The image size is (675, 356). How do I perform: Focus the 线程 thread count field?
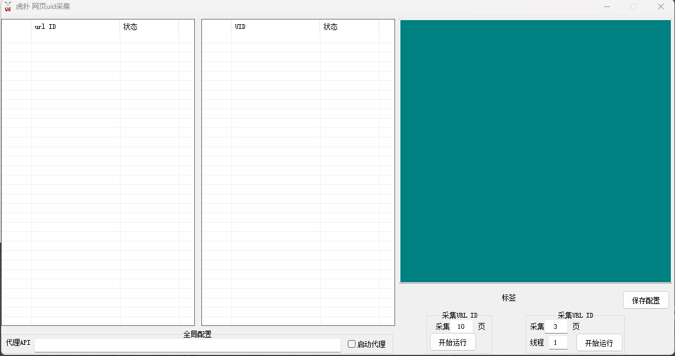[557, 342]
